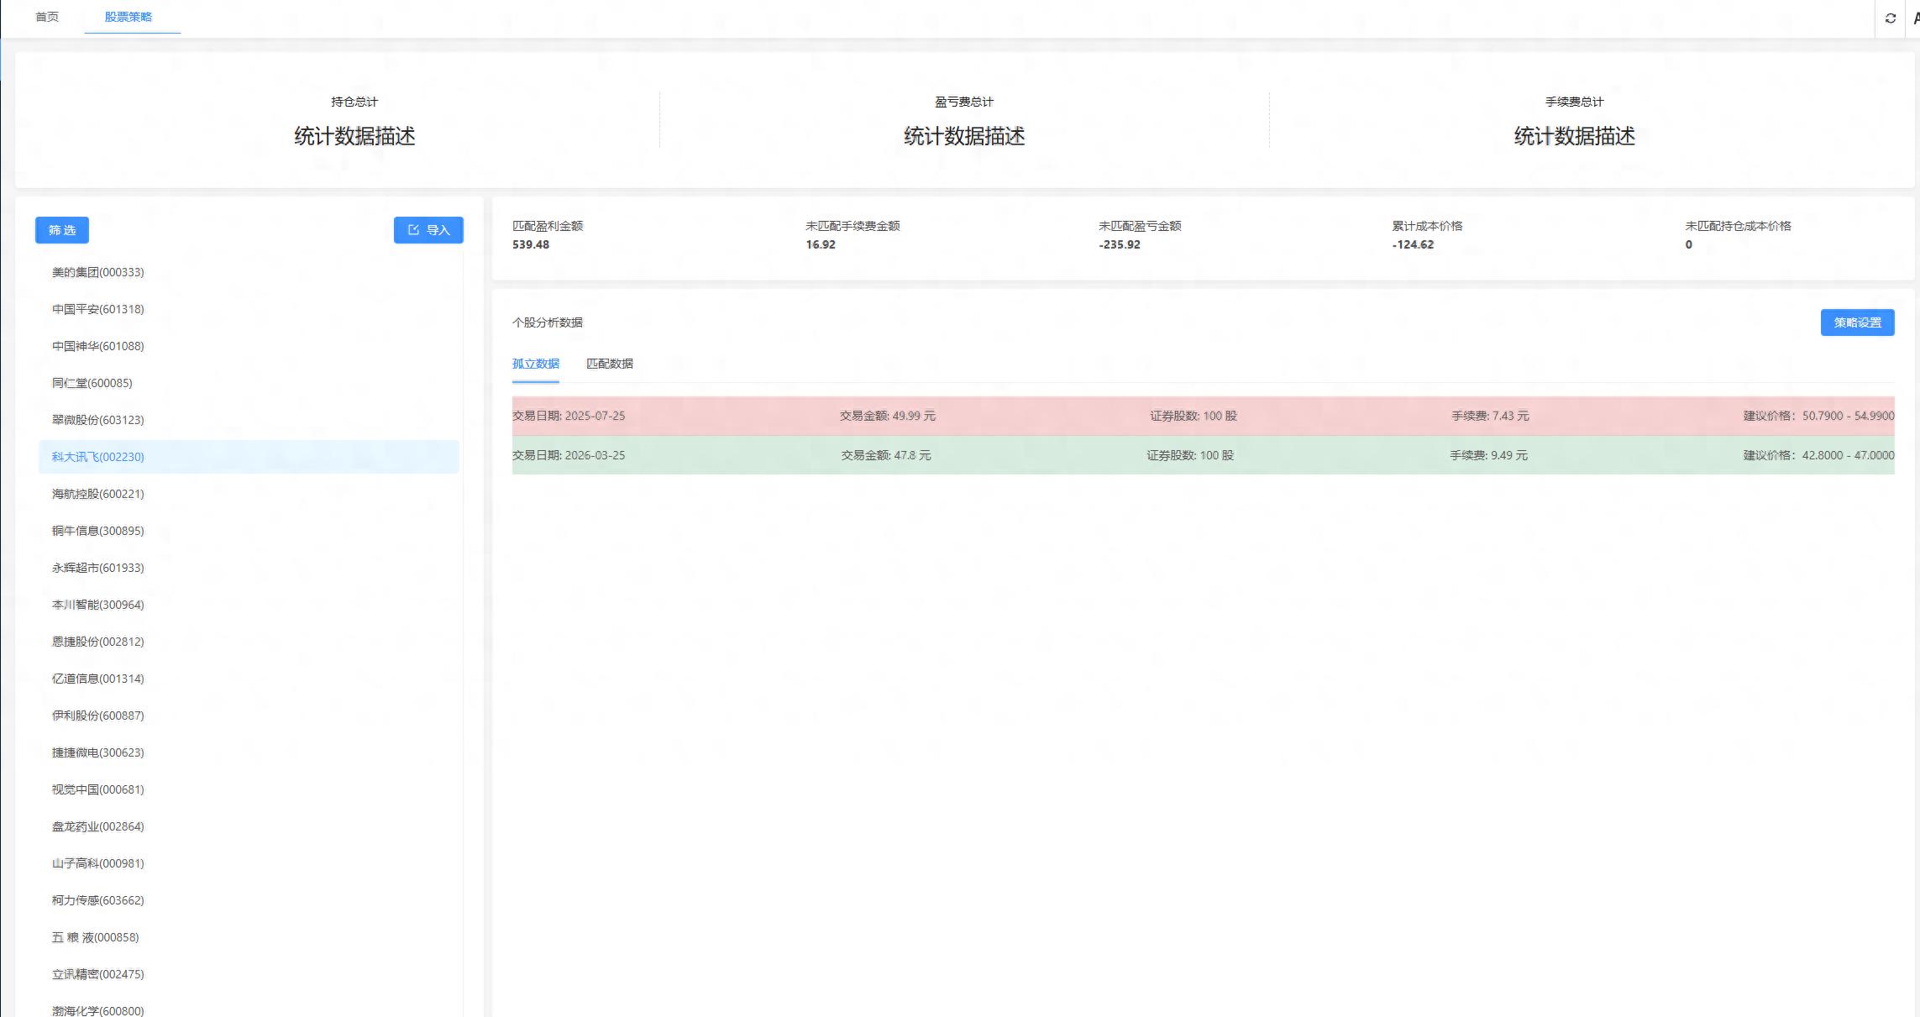Viewport: 1920px width, 1017px height.
Task: Click the 导入 import button
Action: 428,230
